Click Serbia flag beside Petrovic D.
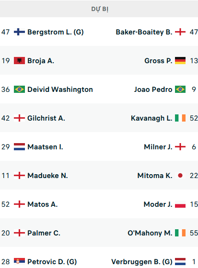This screenshot has height=268, width=198. [19, 262]
